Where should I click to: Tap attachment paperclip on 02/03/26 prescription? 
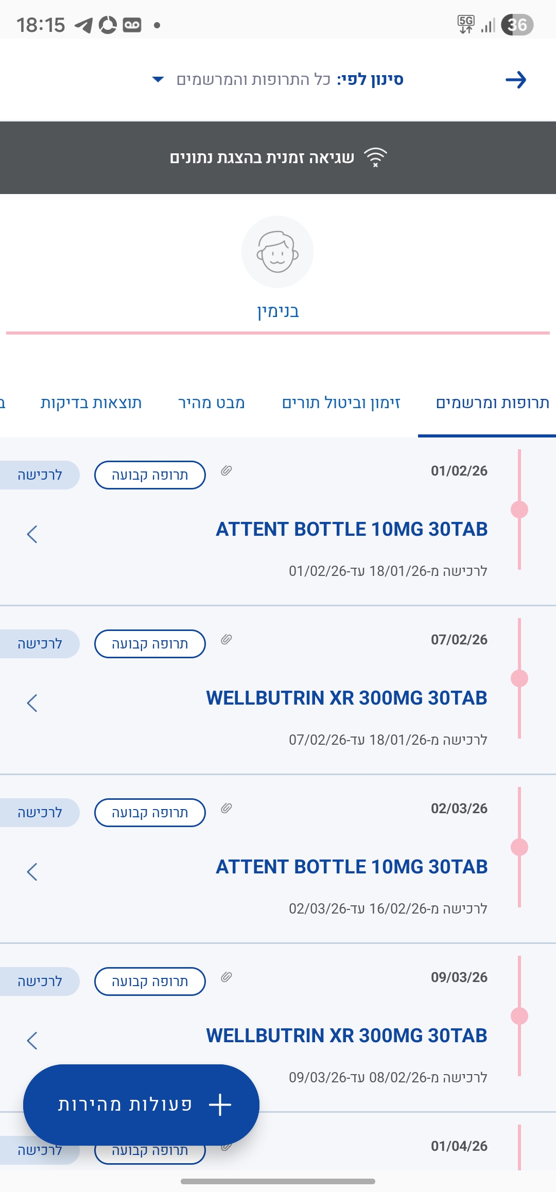(227, 808)
